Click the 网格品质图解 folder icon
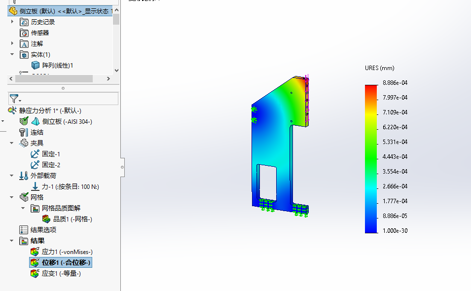Viewport: 471px width, 291px height. click(35, 209)
